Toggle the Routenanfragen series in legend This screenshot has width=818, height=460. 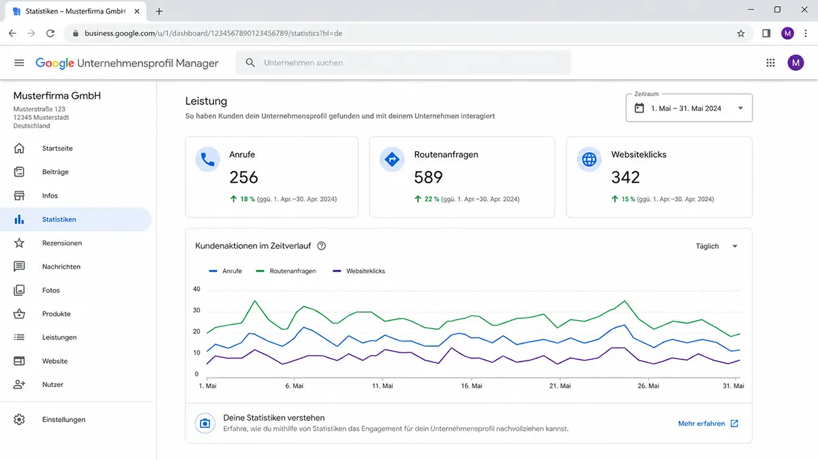point(286,271)
